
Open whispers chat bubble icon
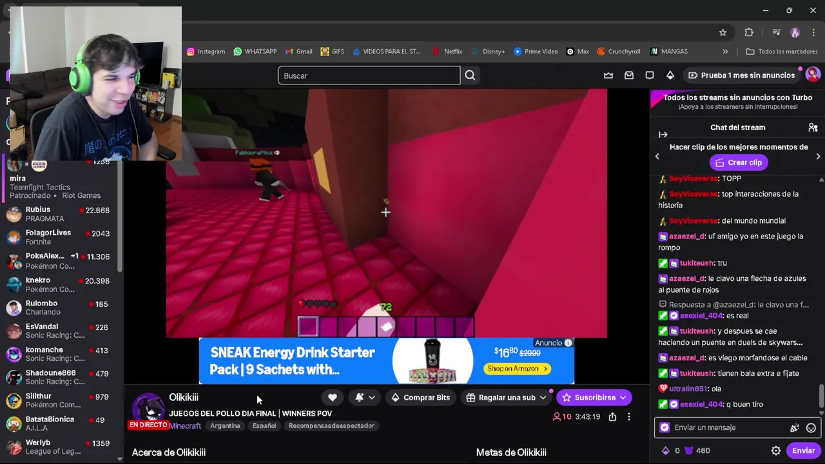tap(650, 75)
